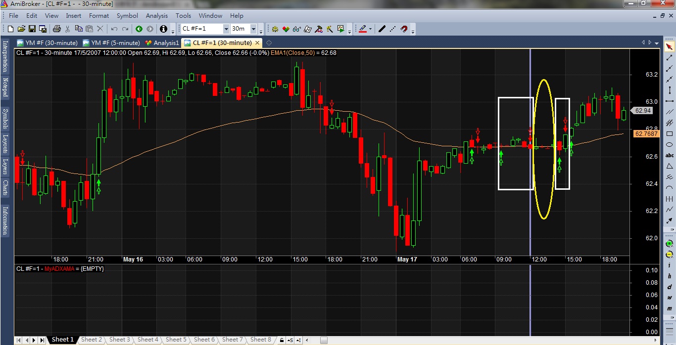
Task: Select the rectangle drawing tool
Action: pyautogui.click(x=670, y=133)
